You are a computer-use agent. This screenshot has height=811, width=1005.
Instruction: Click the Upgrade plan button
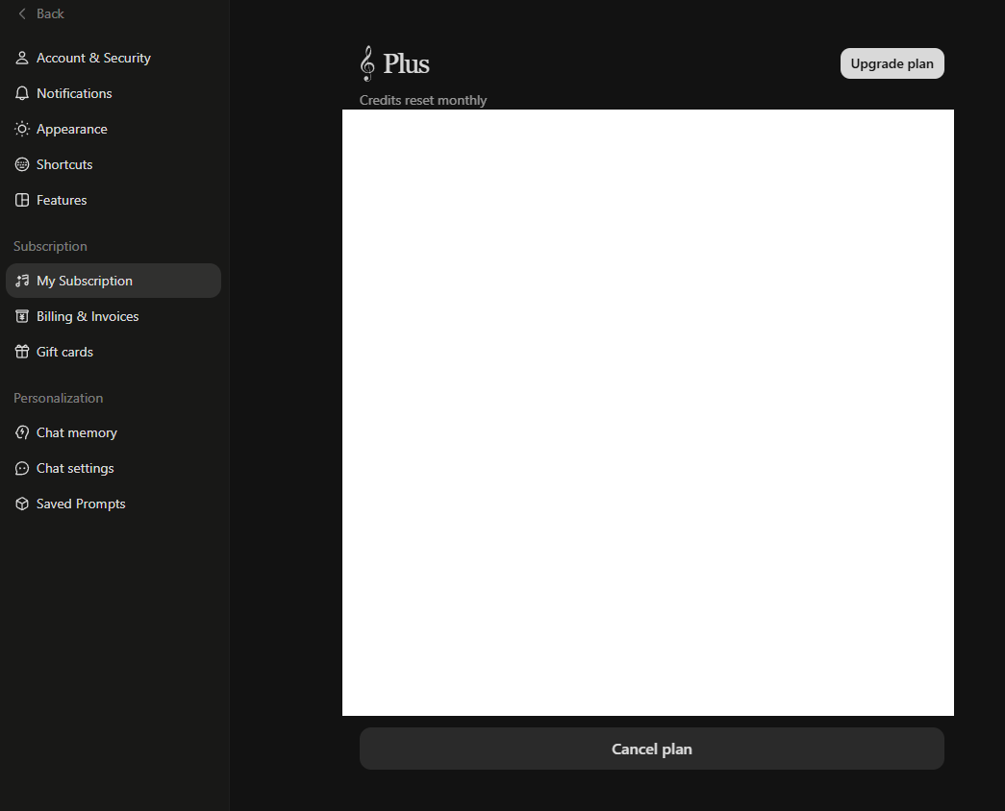pos(892,63)
